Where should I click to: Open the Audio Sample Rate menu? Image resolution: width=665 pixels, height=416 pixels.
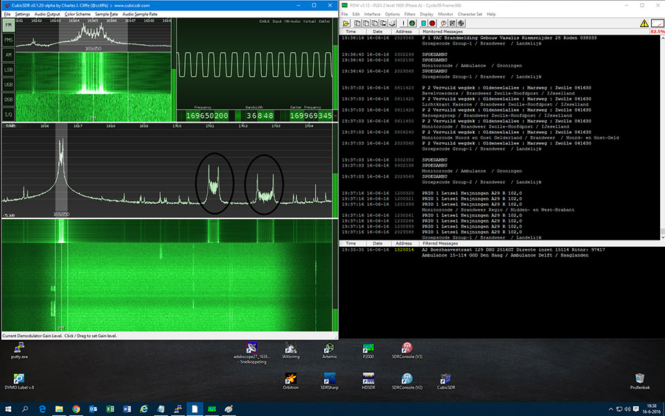pos(140,14)
